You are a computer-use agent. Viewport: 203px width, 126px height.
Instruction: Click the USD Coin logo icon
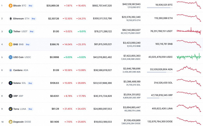point(10,57)
